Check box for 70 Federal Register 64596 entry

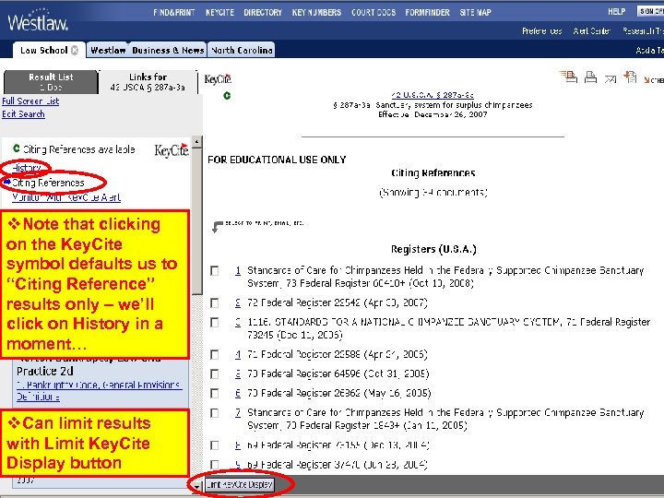point(215,374)
